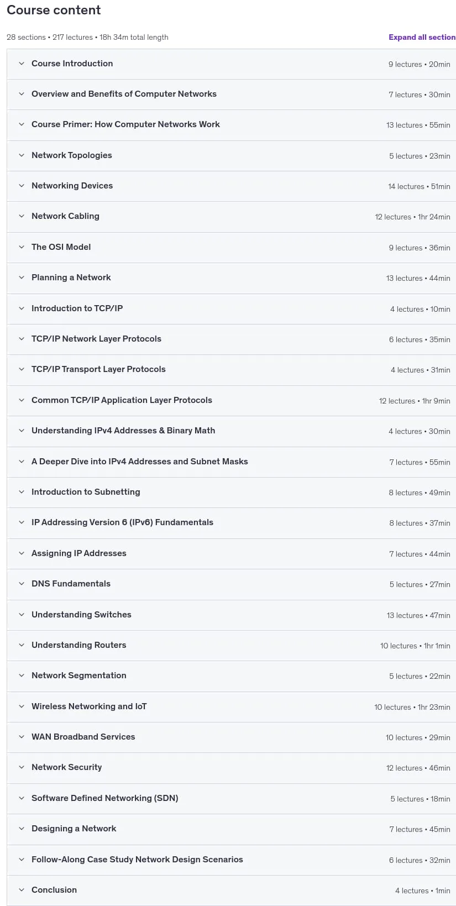Click Planning a Network lecture count

click(x=404, y=278)
